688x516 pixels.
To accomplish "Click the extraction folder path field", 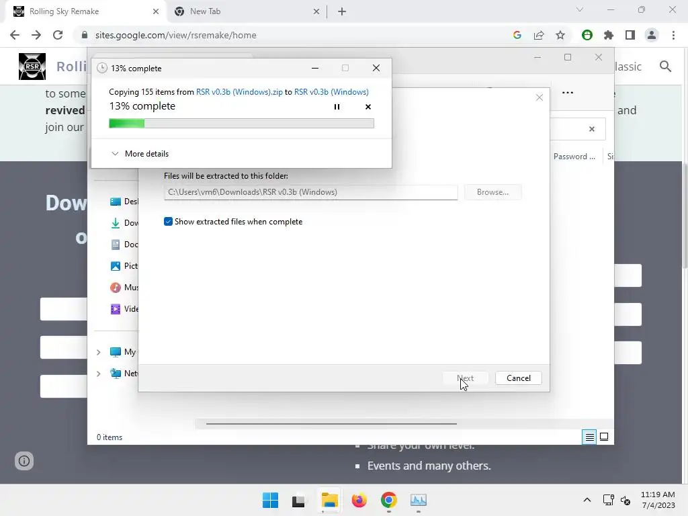I will coord(310,192).
